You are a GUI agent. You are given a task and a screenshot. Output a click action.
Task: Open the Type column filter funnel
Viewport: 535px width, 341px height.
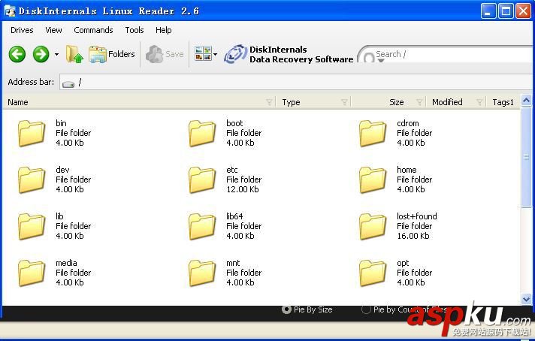(x=344, y=102)
